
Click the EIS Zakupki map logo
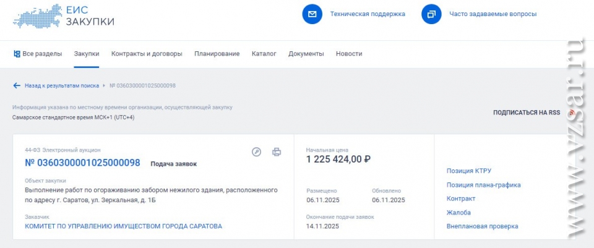[x=37, y=15]
